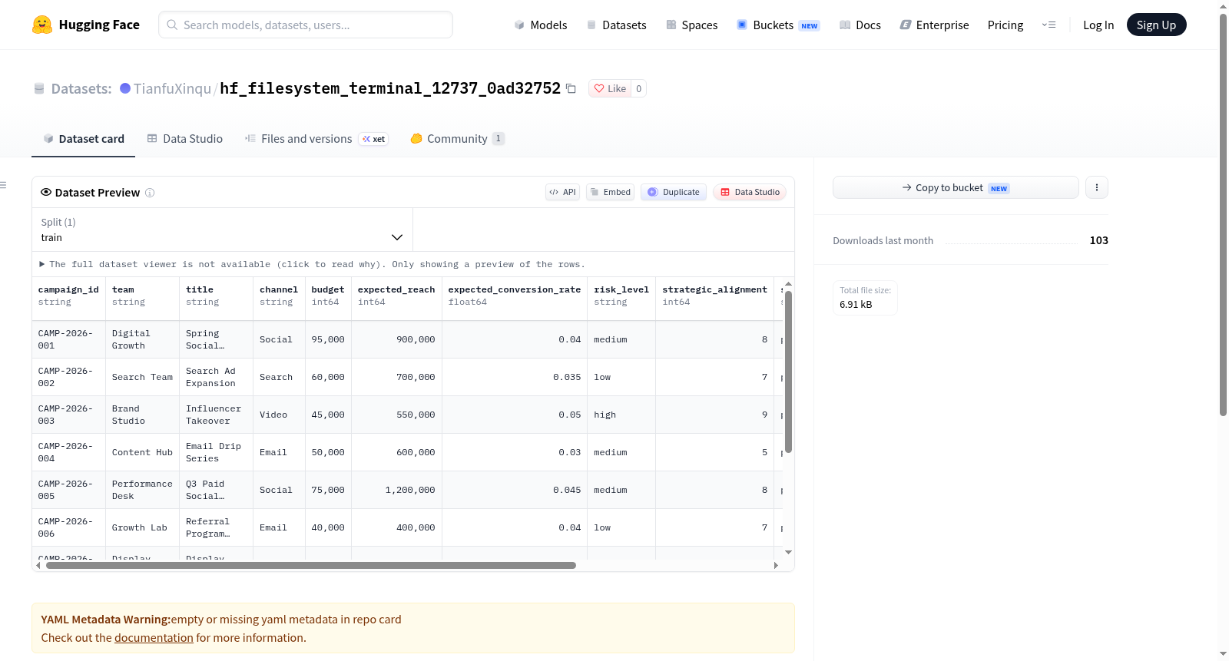Open Datasets in the top navigation
The image size is (1229, 661).
[x=616, y=25]
